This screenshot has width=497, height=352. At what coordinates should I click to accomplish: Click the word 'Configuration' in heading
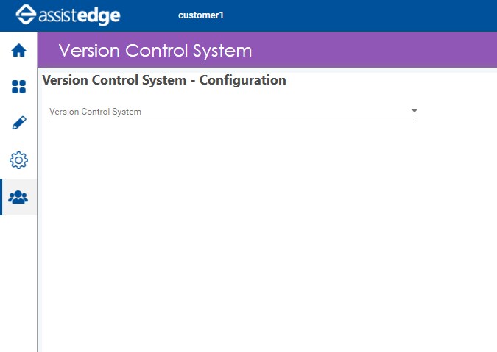pyautogui.click(x=242, y=80)
